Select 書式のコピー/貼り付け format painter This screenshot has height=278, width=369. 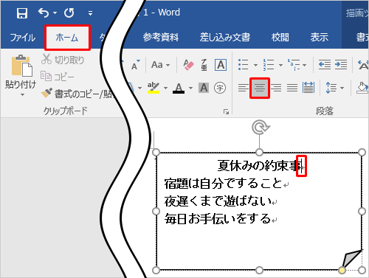point(77,94)
